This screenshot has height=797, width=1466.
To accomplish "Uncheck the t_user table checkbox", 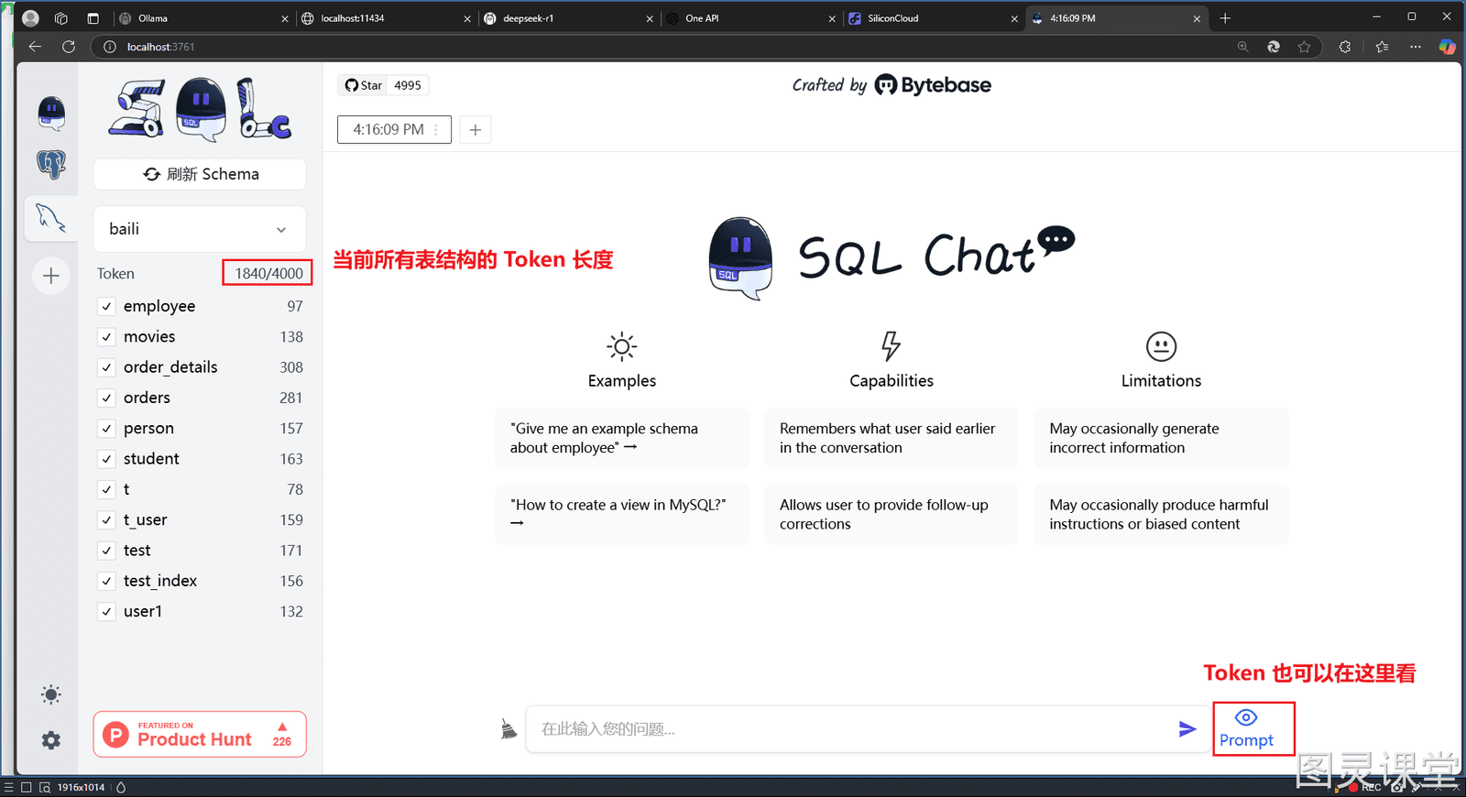I will (x=106, y=520).
